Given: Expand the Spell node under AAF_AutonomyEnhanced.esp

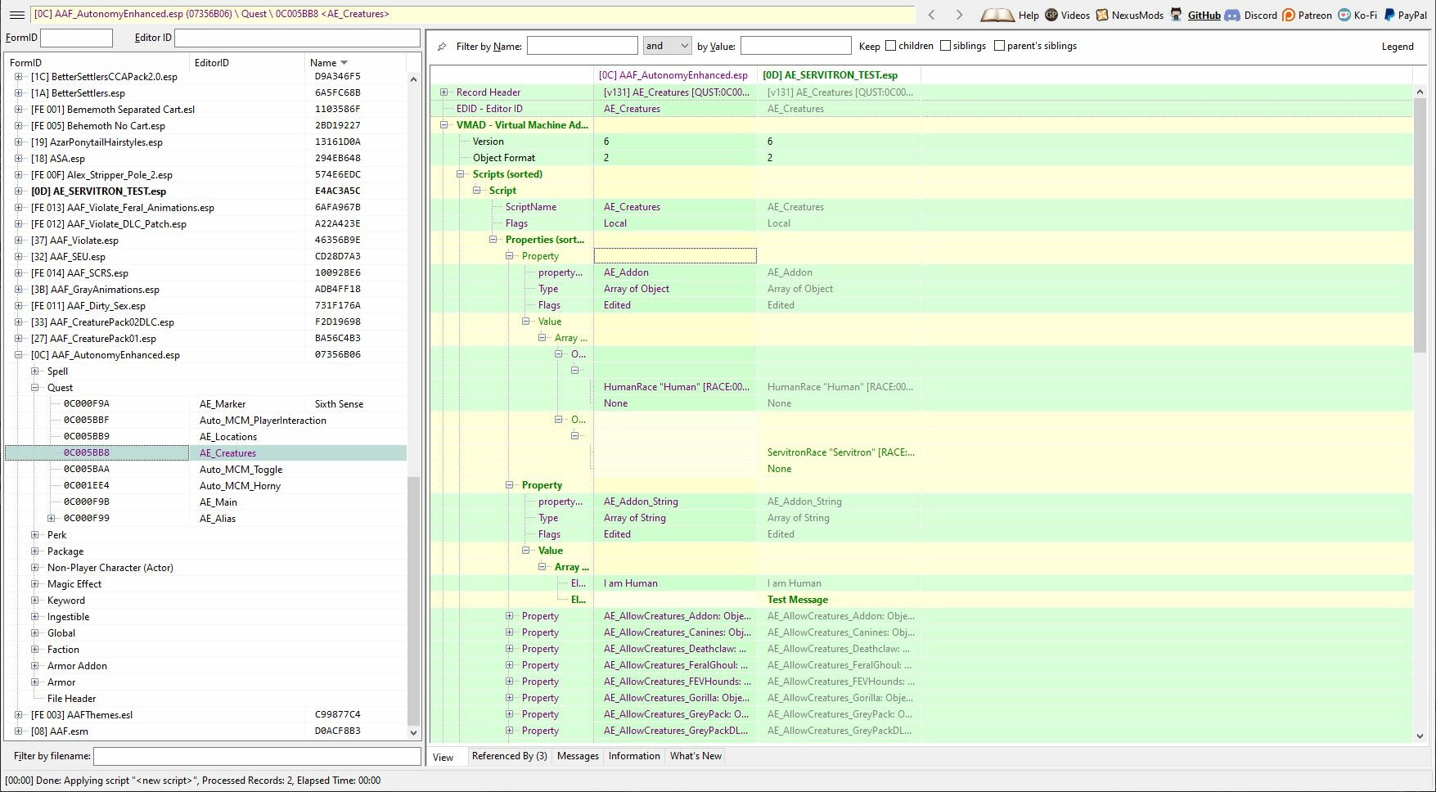Looking at the screenshot, I should pyautogui.click(x=35, y=371).
